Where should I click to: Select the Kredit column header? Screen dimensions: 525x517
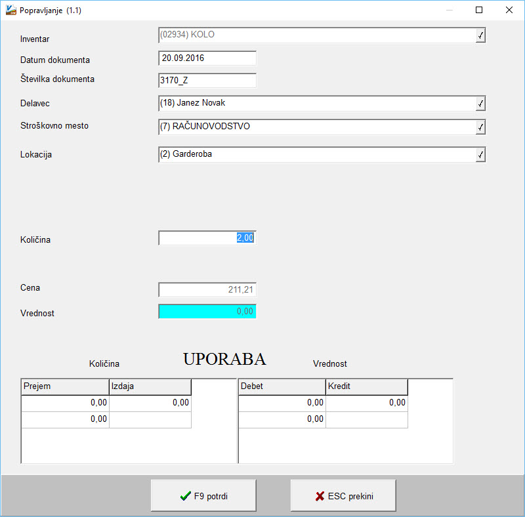click(x=366, y=386)
